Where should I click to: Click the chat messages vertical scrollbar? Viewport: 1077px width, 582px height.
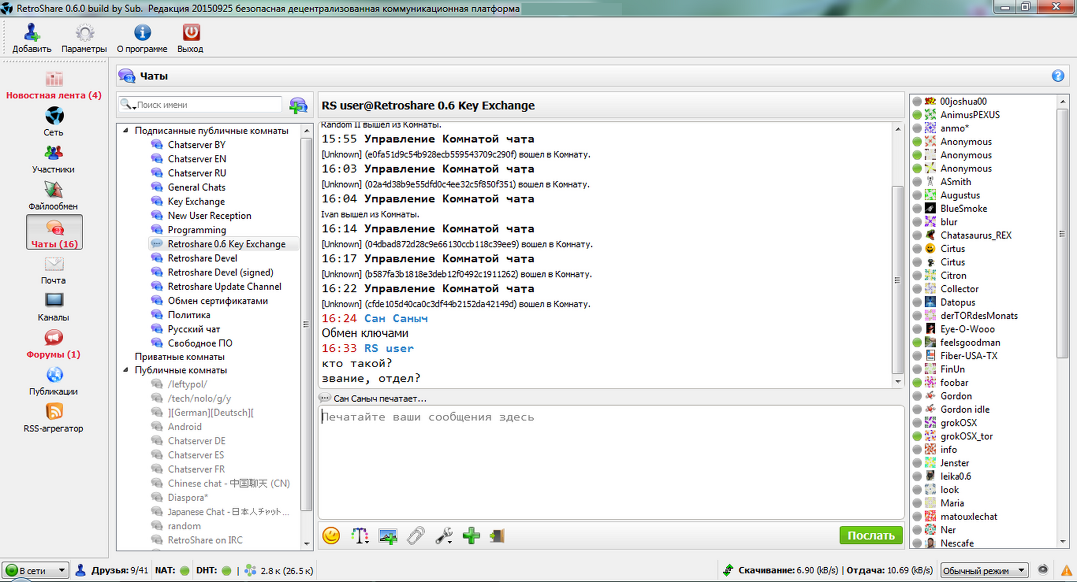(x=898, y=280)
